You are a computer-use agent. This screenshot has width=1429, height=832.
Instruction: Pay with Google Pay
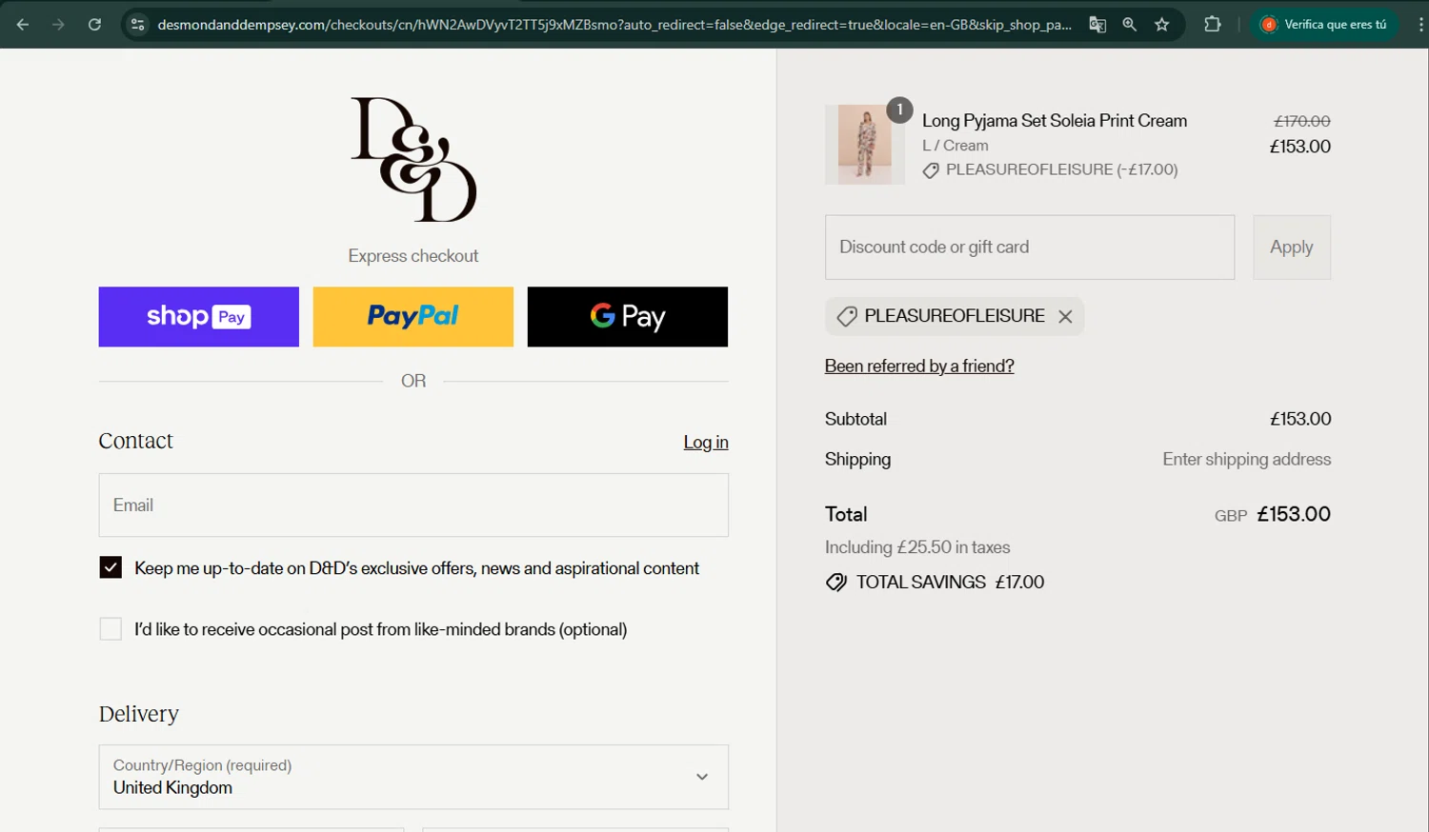628,317
